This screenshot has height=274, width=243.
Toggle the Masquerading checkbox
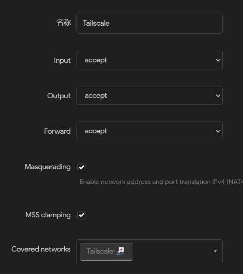[81, 167]
